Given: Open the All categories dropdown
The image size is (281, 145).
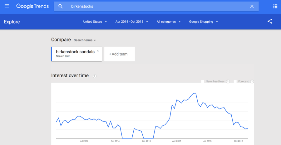Looking at the screenshot, I should [169, 22].
